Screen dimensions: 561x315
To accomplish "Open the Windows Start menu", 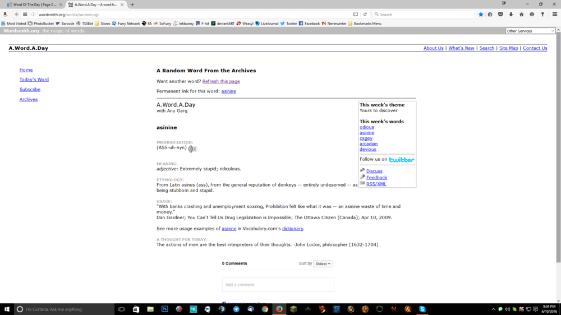I will coord(7,309).
